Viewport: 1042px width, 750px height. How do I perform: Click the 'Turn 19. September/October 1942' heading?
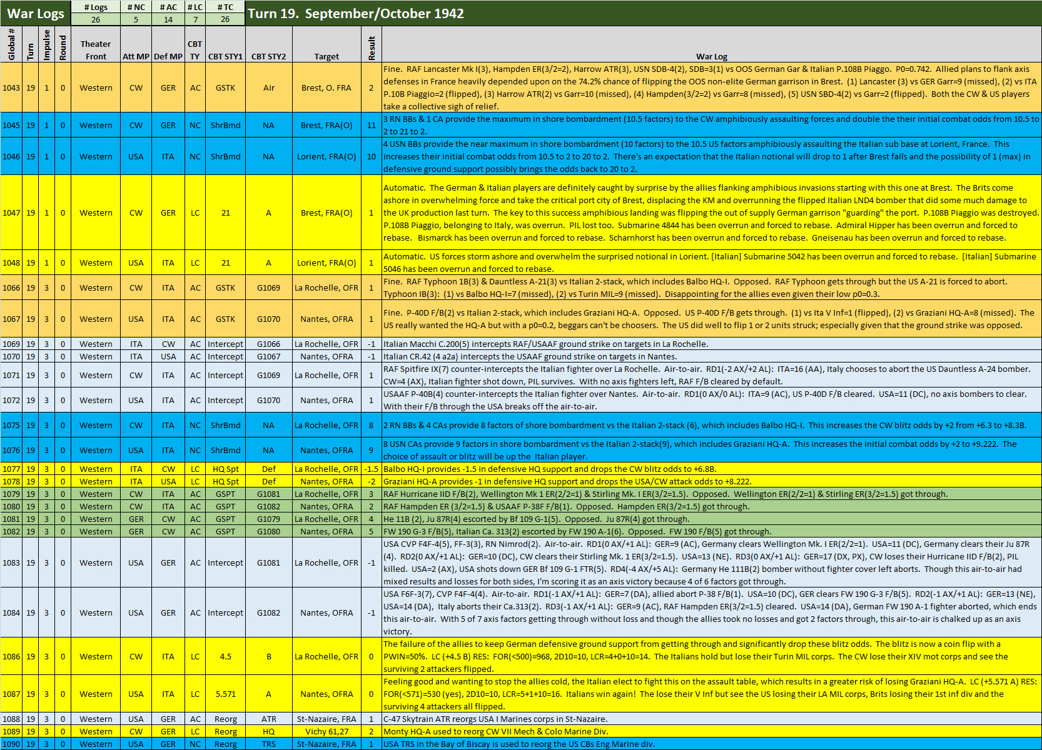356,13
